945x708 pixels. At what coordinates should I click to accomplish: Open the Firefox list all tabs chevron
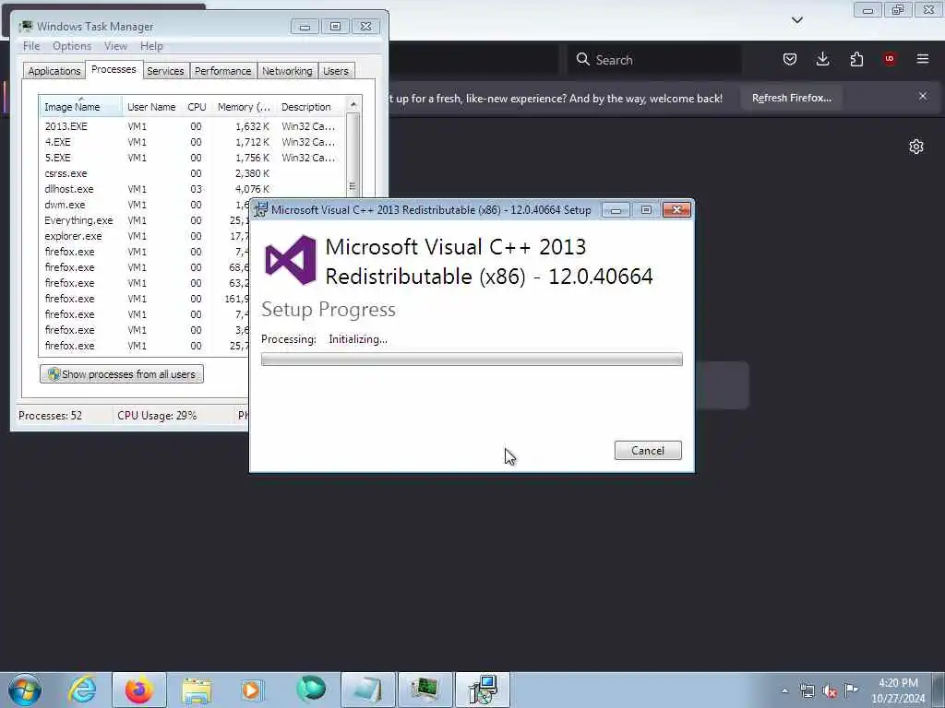tap(796, 20)
